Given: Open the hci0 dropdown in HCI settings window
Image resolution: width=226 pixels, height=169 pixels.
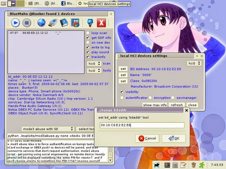Looking at the screenshot, I should (x=194, y=63).
